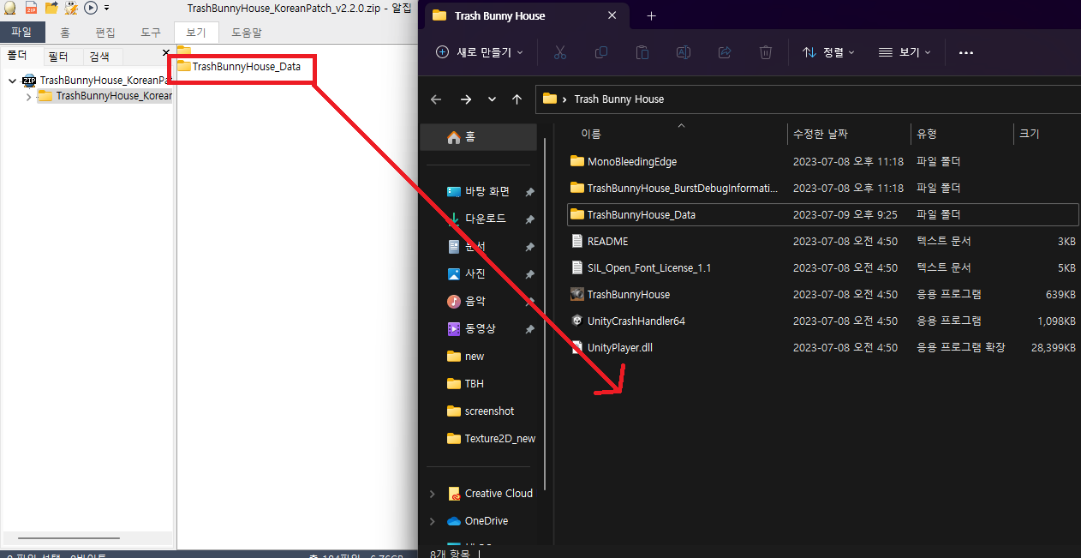Expand the Creative Cloud sidebar node
Viewport: 1081px width, 558px height.
(x=432, y=494)
